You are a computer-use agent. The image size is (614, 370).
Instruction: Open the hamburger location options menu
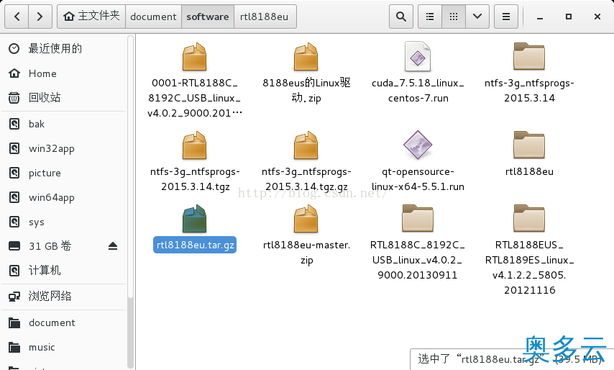[x=506, y=17]
